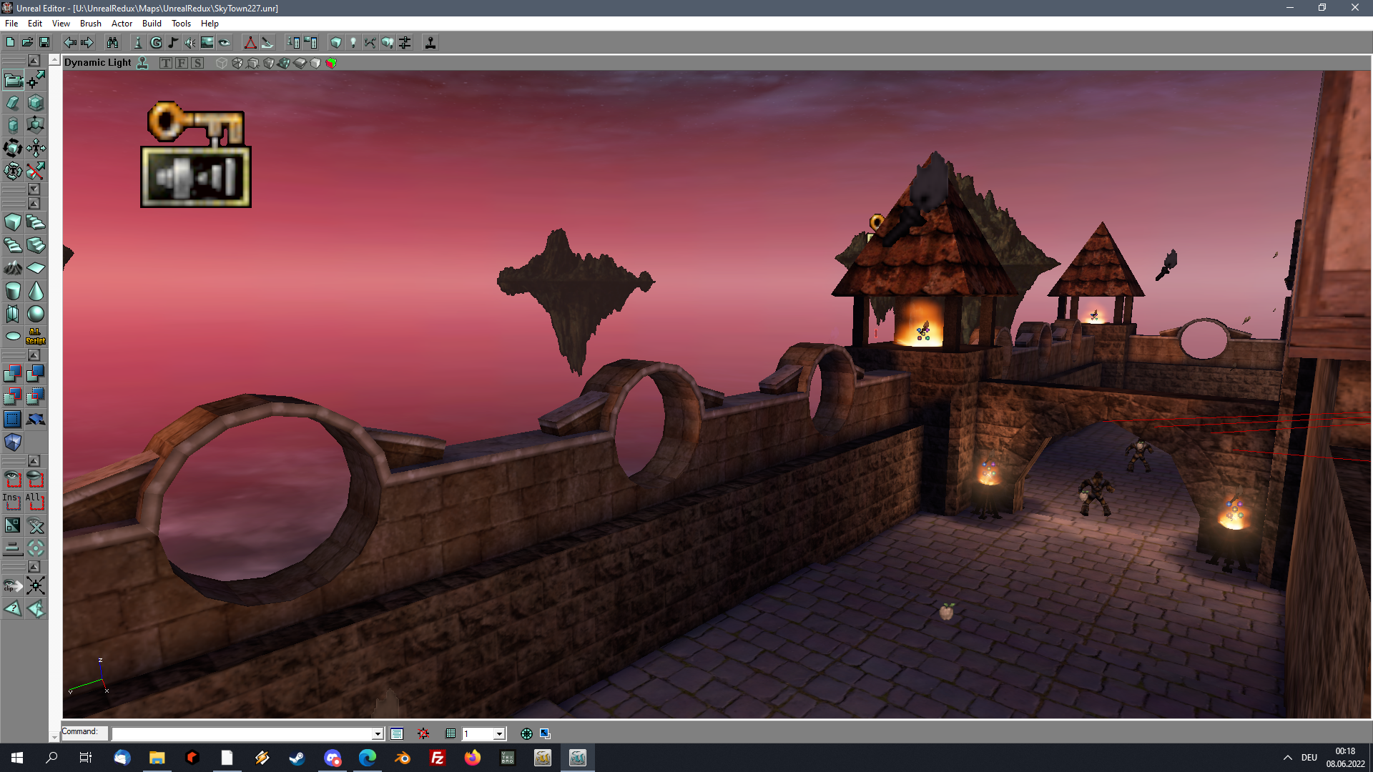Open the Command history dropdown
1373x772 pixels.
(x=378, y=734)
